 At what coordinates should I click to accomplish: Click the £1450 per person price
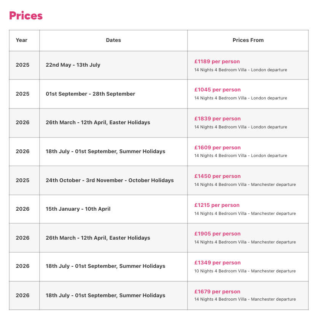tap(217, 176)
